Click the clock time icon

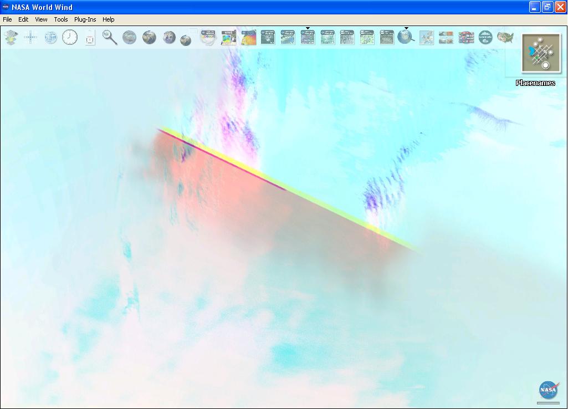tap(70, 37)
